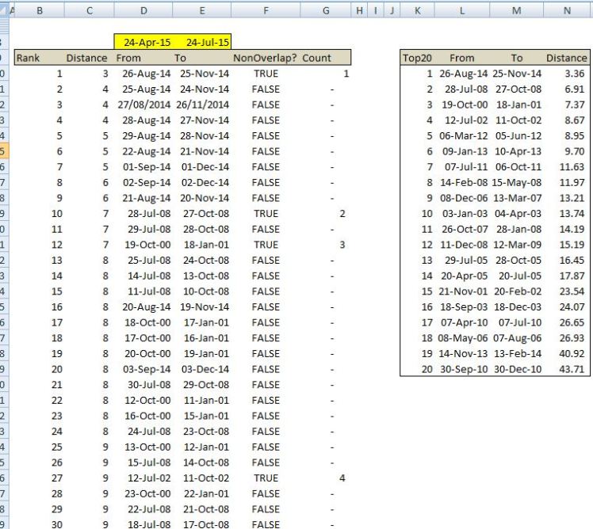Select narrow column H header
593x529 pixels.
coord(360,9)
